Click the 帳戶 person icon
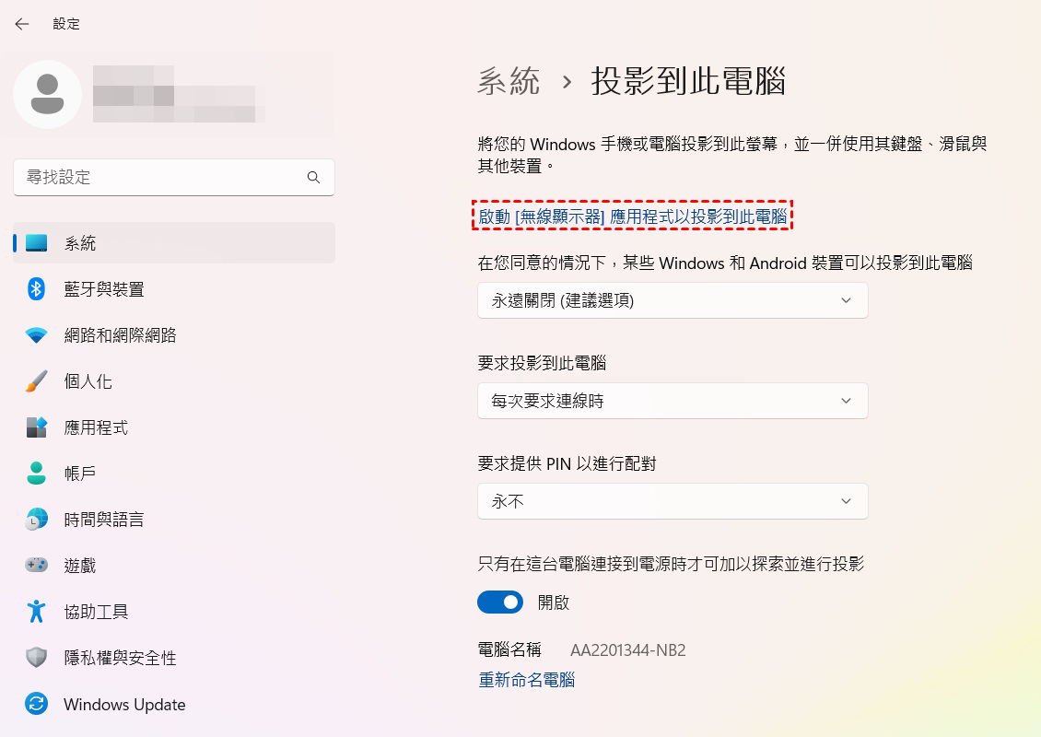 click(x=35, y=473)
